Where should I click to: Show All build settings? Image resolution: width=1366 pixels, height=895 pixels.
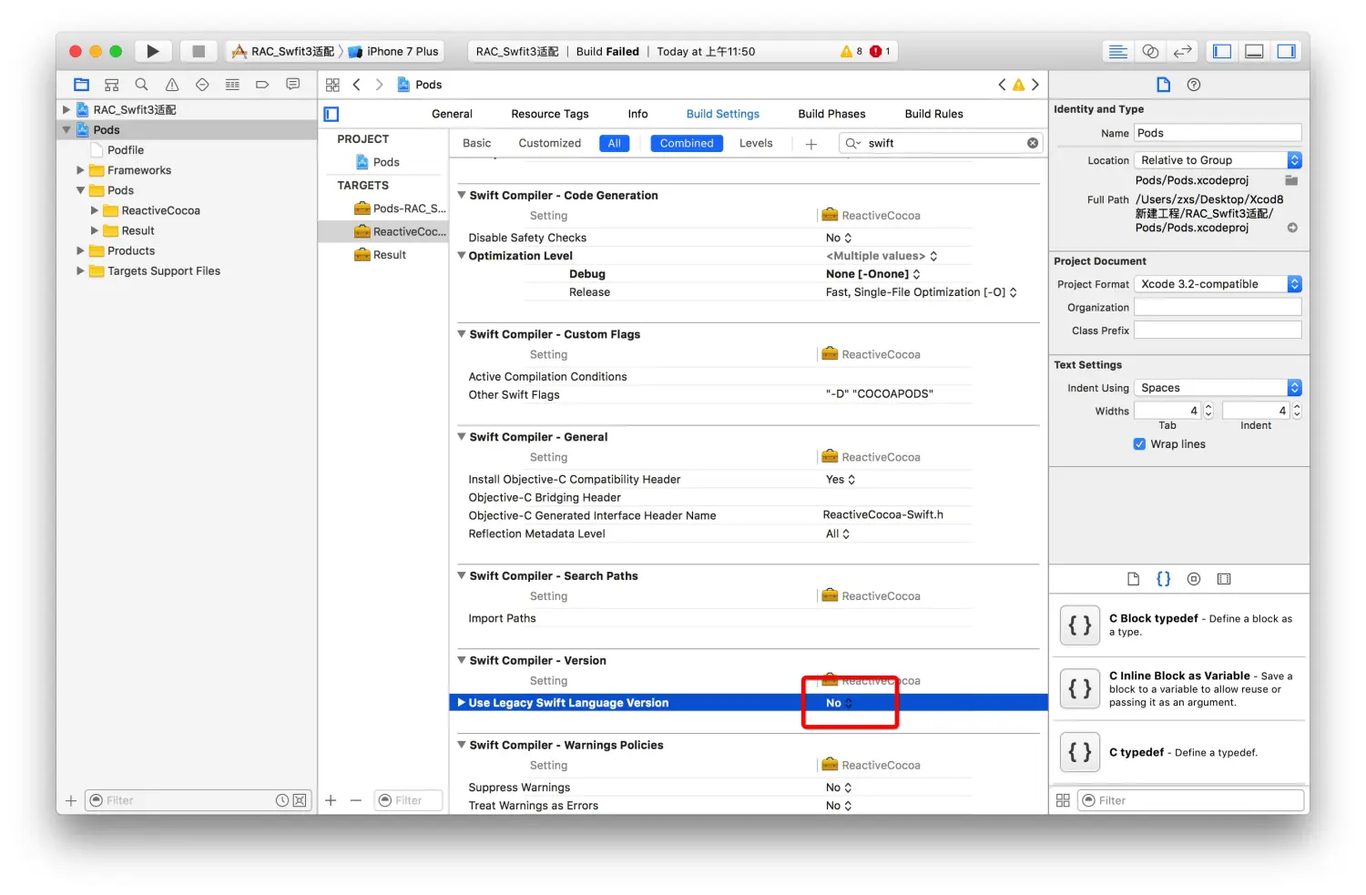pos(615,143)
